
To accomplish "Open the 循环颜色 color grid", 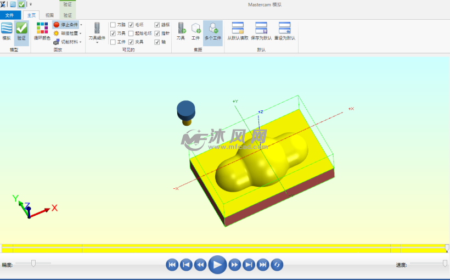I will coord(42,28).
